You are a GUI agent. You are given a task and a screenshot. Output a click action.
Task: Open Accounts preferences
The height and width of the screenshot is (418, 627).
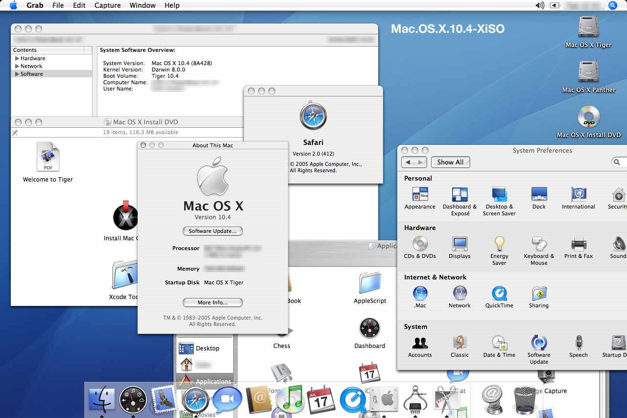point(420,347)
